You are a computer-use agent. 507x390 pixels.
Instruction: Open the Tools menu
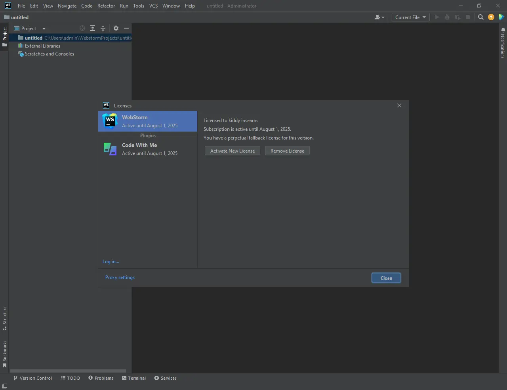(x=139, y=6)
